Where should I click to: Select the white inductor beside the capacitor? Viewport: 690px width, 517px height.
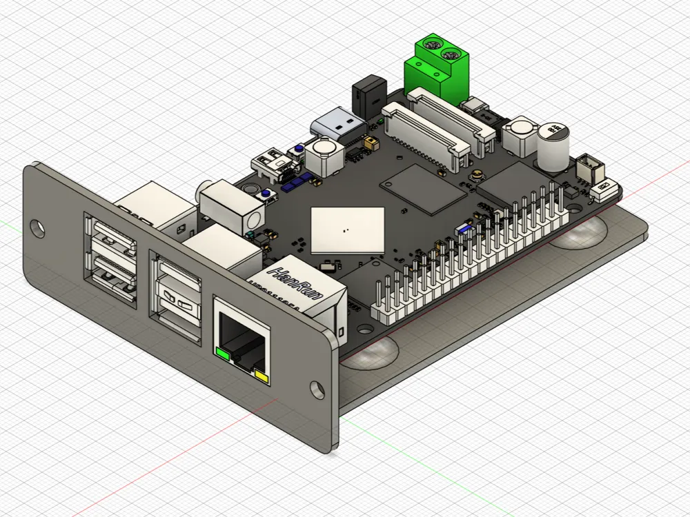[520, 135]
